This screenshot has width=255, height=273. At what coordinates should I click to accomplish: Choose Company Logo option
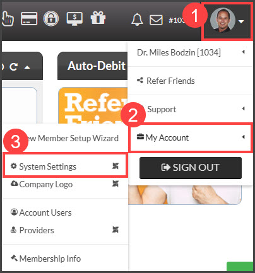coord(65,184)
